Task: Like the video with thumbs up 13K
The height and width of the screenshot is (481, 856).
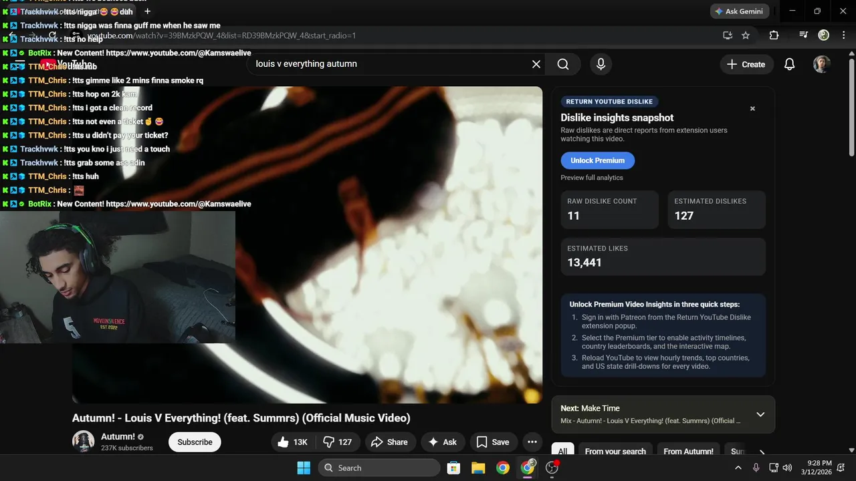Action: pos(293,442)
